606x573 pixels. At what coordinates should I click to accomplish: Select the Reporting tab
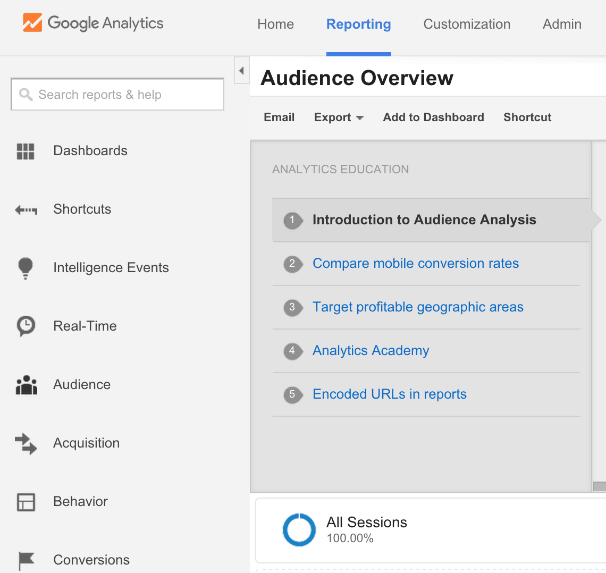pyautogui.click(x=359, y=24)
